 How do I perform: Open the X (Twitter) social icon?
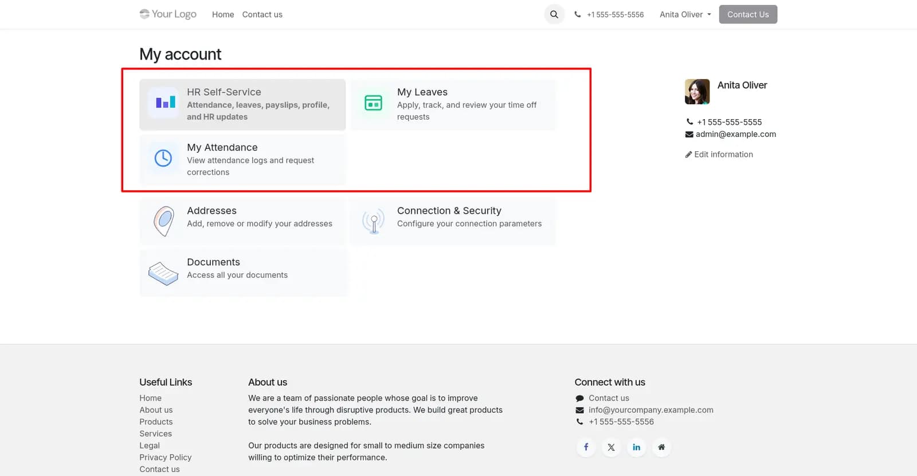pyautogui.click(x=611, y=447)
